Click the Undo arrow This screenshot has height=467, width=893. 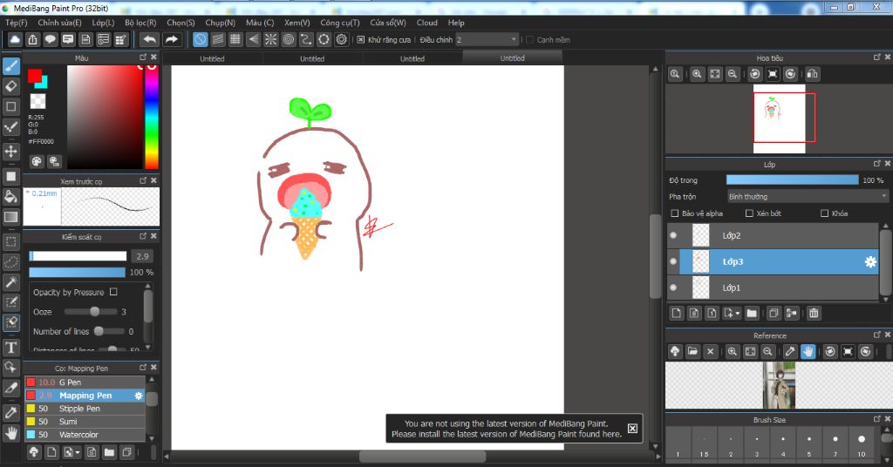[x=149, y=39]
